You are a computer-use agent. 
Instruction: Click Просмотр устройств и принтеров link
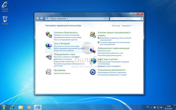pos(67,57)
